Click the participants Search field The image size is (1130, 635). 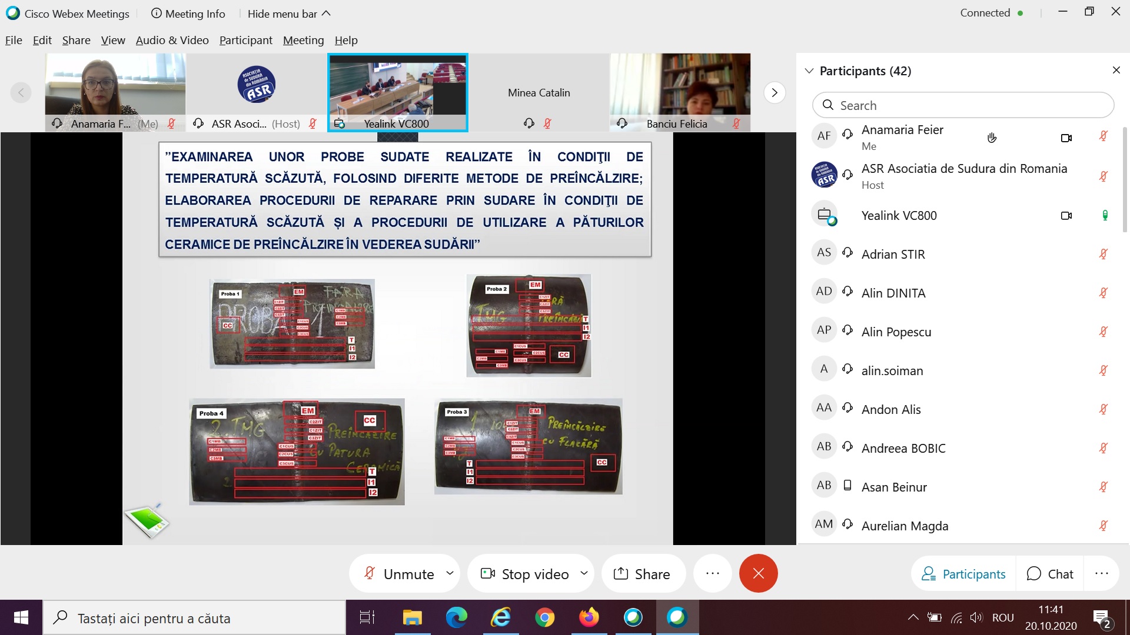pyautogui.click(x=963, y=105)
